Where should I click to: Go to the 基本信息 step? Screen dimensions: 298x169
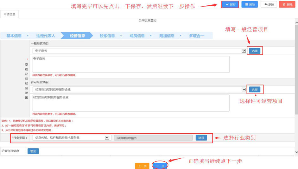[14, 36]
